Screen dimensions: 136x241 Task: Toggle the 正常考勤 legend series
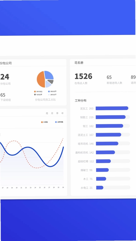click(59, 122)
